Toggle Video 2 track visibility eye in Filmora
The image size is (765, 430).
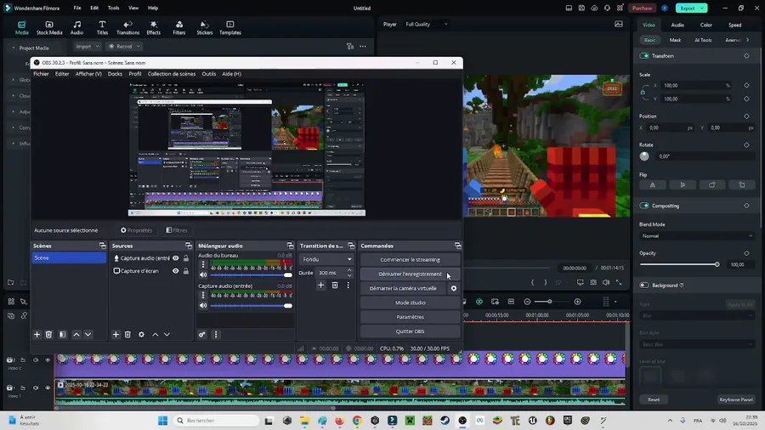(48, 359)
